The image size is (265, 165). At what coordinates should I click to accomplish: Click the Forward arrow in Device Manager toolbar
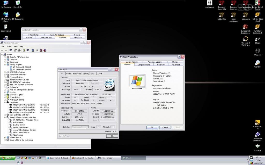[6, 50]
